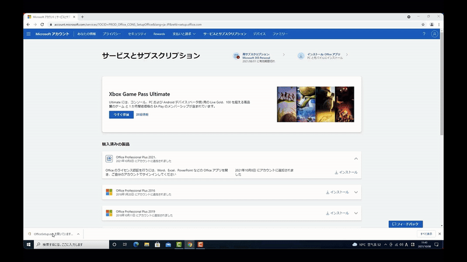Install Office Professional Plus 2016
Image resolution: width=467 pixels, height=262 pixels.
click(337, 192)
